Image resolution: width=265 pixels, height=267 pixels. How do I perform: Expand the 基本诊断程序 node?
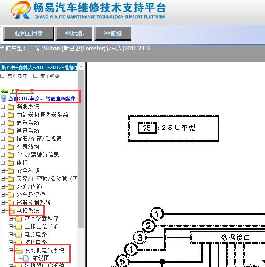coord(11,218)
